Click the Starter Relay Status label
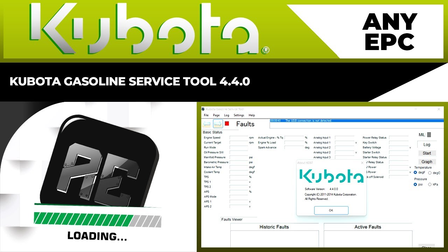Image resolution: width=448 pixels, height=252 pixels. pyautogui.click(x=374, y=157)
